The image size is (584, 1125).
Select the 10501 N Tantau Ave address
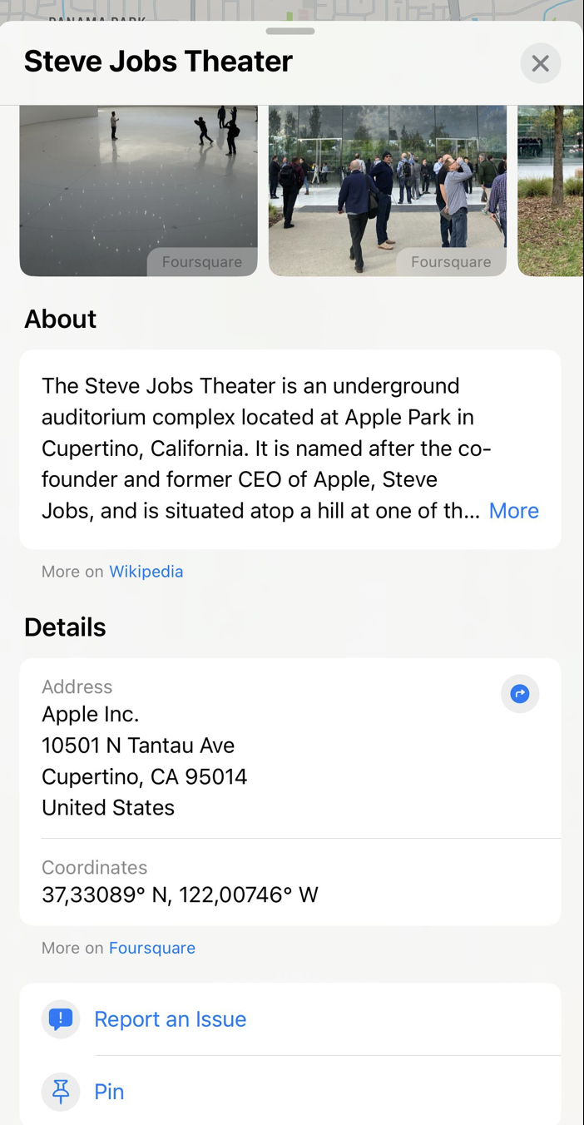point(138,746)
